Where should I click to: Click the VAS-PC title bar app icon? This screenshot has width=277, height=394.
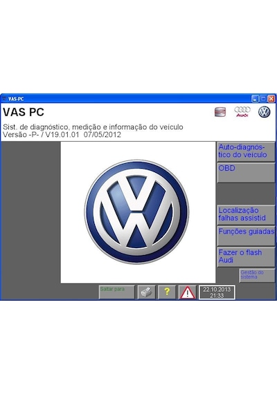(x=4, y=99)
